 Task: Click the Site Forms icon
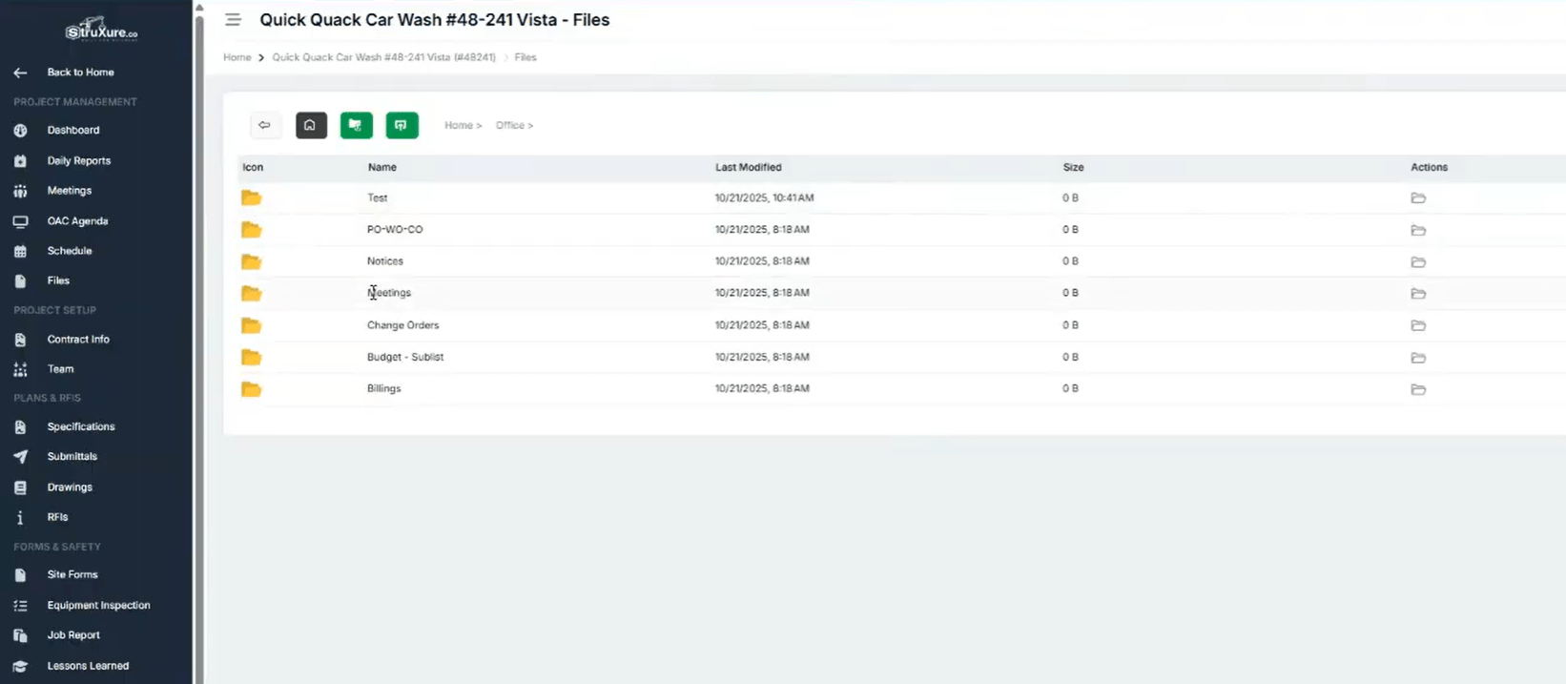tap(20, 575)
